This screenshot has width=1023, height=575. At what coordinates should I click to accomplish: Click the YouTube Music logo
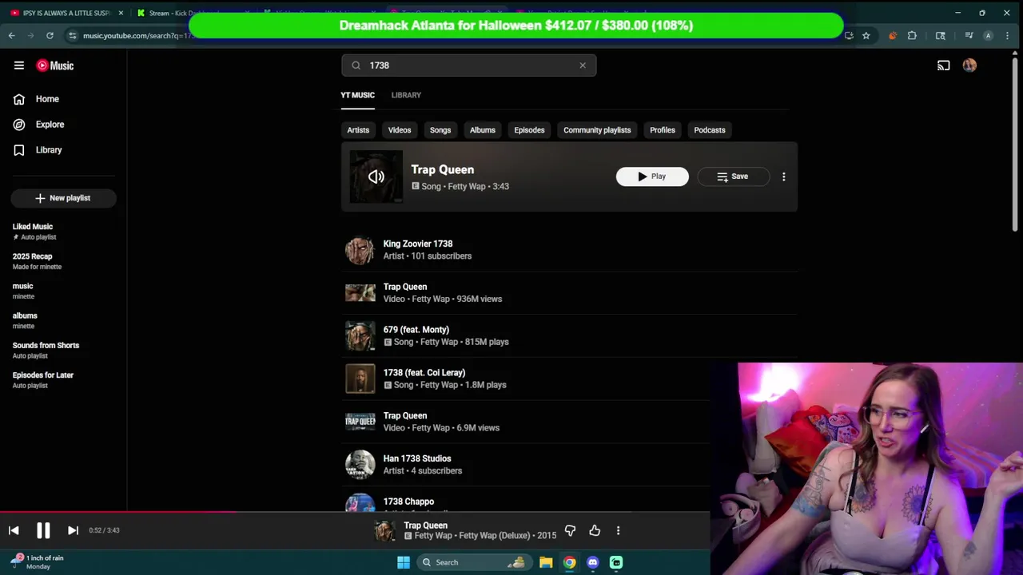(x=55, y=65)
